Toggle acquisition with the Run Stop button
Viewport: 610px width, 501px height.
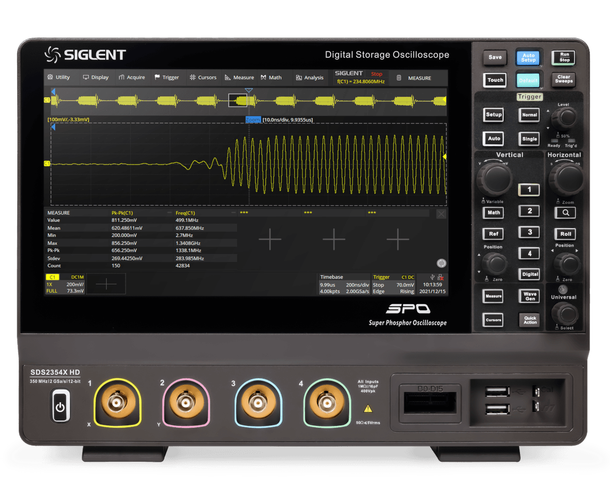[x=564, y=57]
